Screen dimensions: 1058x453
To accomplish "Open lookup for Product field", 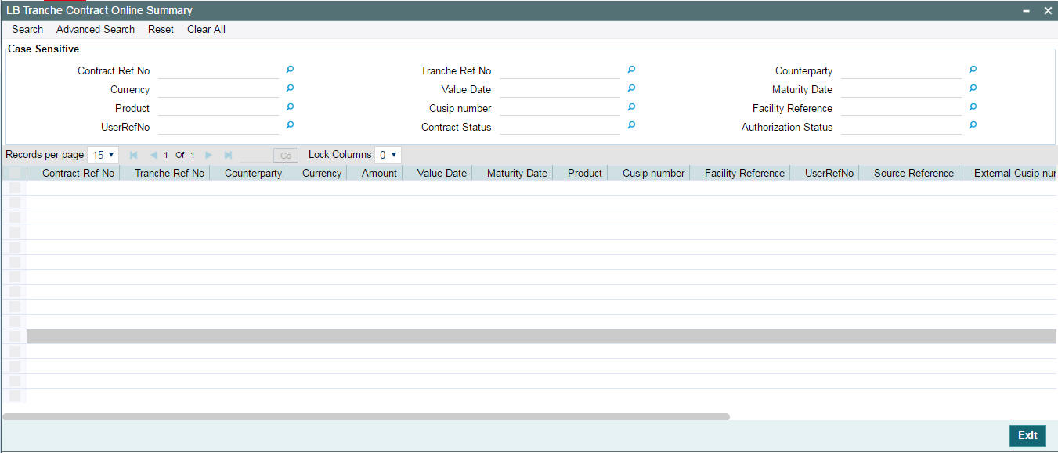I will click(290, 107).
